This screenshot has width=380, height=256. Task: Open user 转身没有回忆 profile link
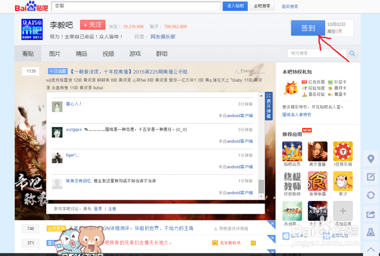pos(79,181)
